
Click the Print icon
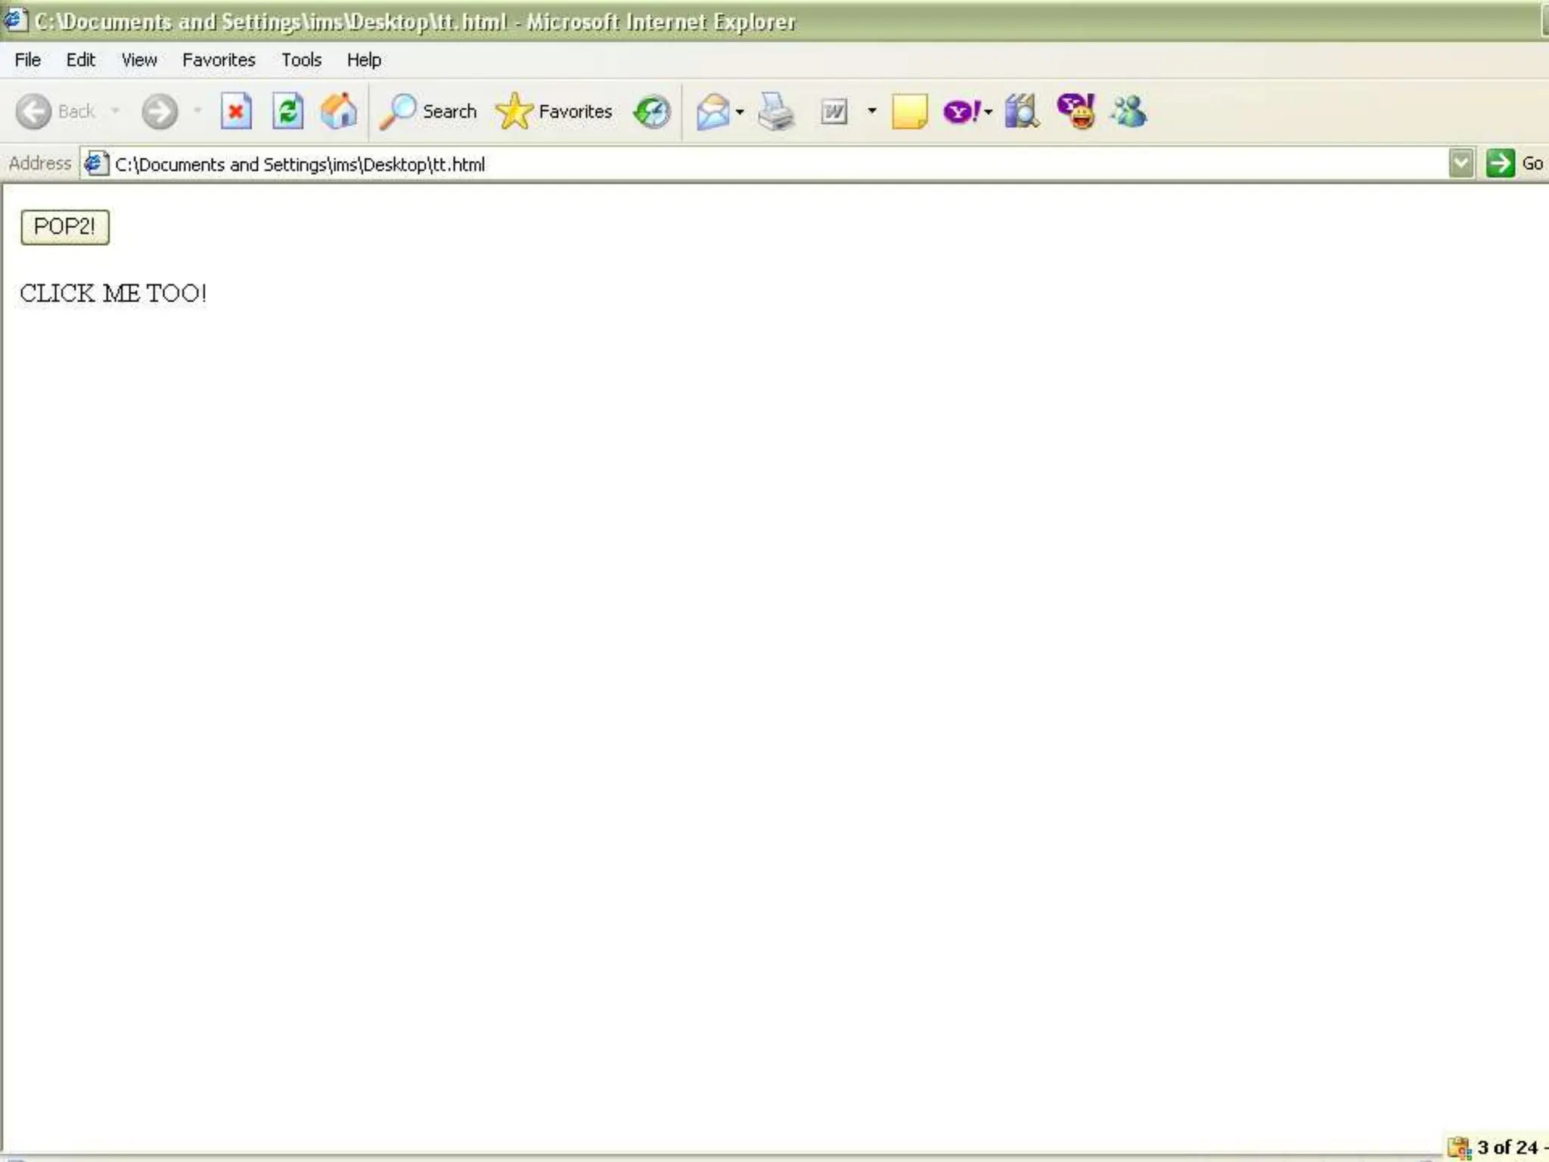[776, 112]
